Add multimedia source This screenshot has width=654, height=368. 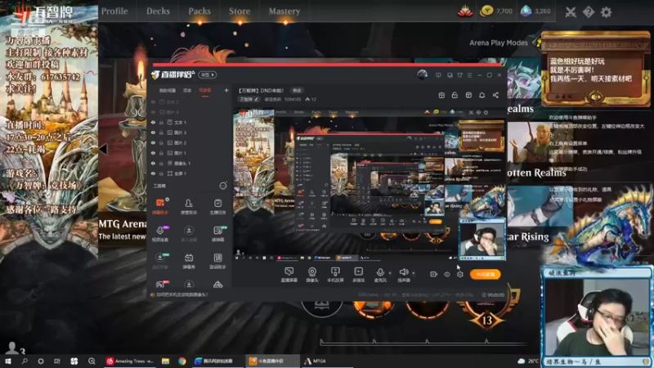[358, 275]
